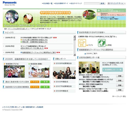Open the 2009年 ご案内 link
The width and height of the screenshot is (129, 113).
(92, 54)
